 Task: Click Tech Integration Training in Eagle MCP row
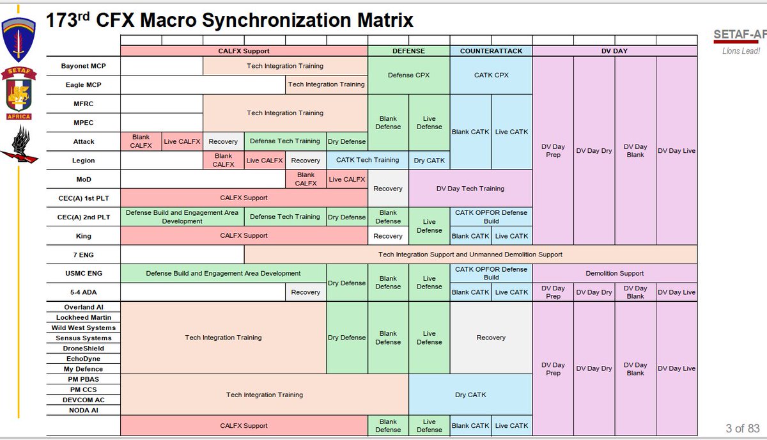[327, 84]
